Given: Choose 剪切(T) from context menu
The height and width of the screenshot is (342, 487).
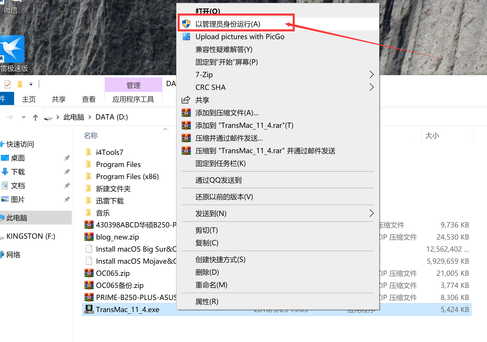Looking at the screenshot, I should pyautogui.click(x=278, y=230).
